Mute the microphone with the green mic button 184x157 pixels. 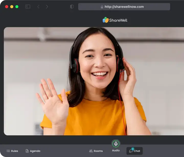(116, 144)
